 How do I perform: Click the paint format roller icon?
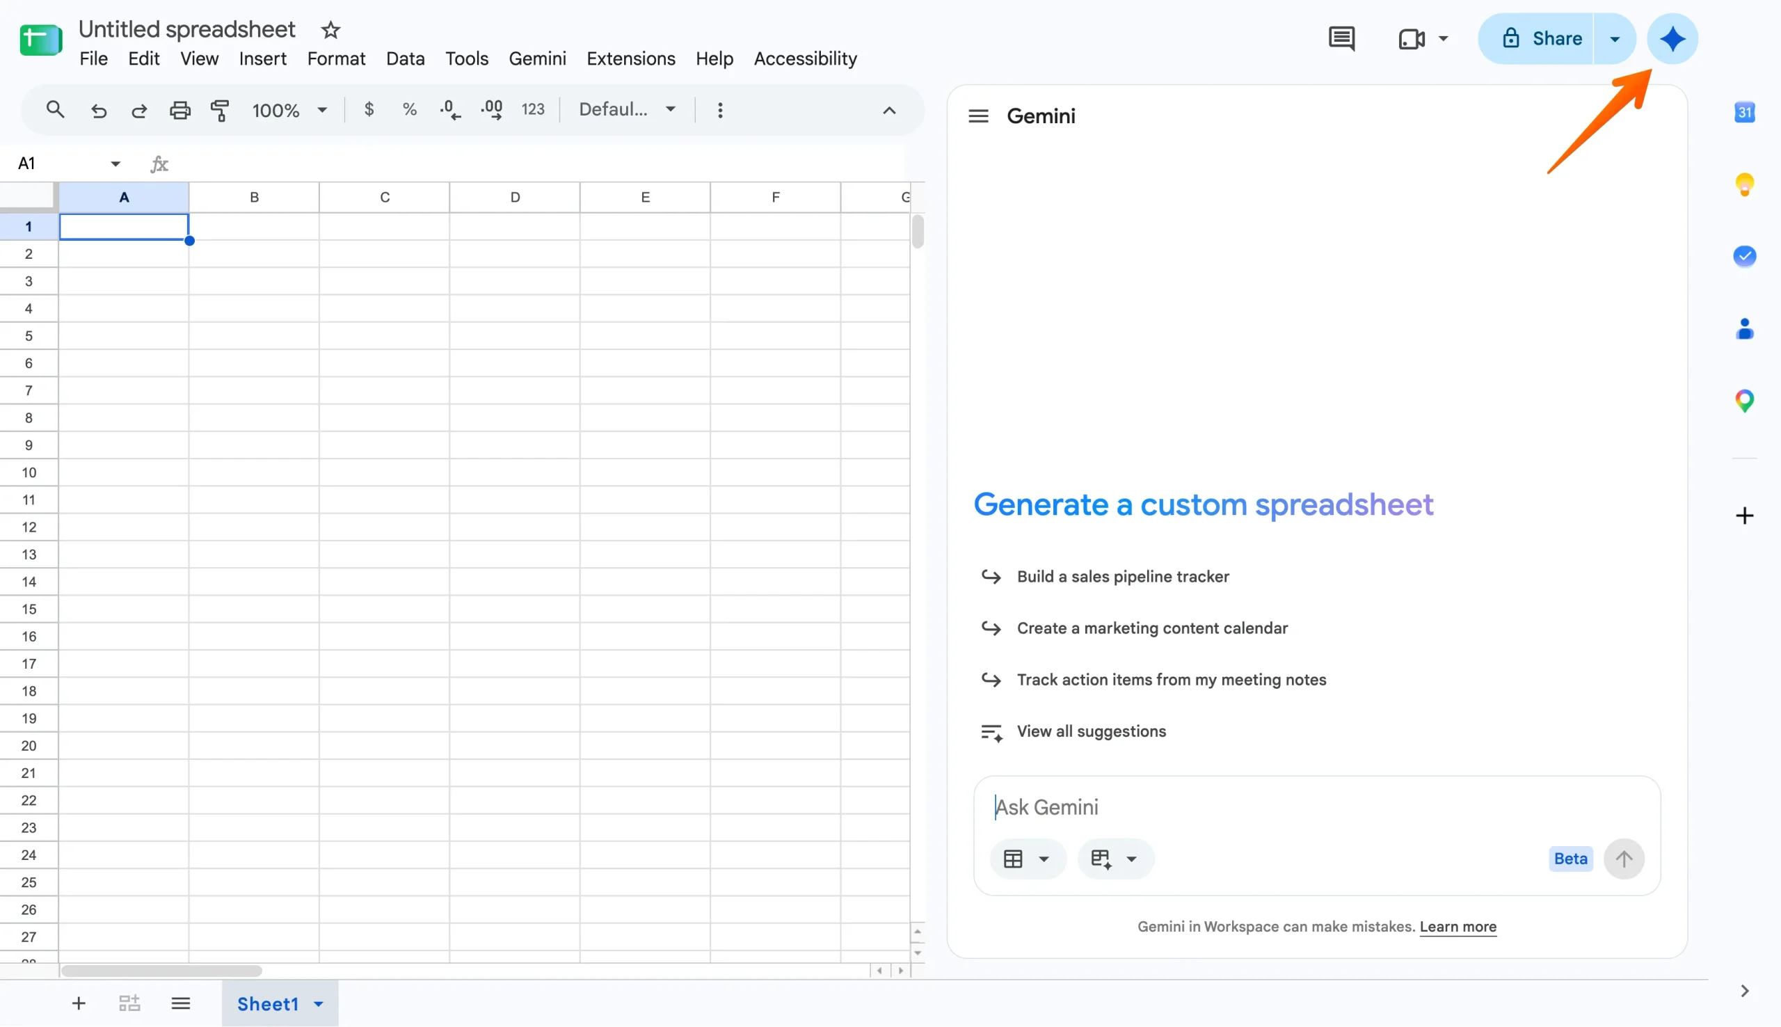(x=220, y=110)
